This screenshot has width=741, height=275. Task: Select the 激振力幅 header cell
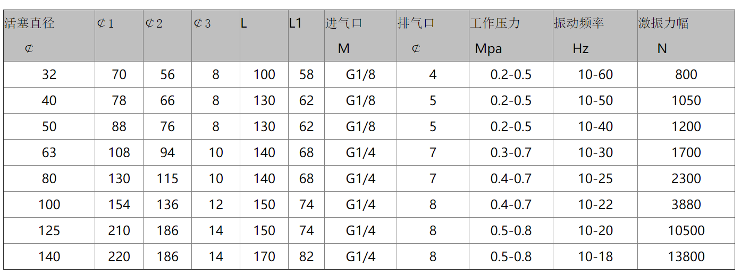pos(686,36)
